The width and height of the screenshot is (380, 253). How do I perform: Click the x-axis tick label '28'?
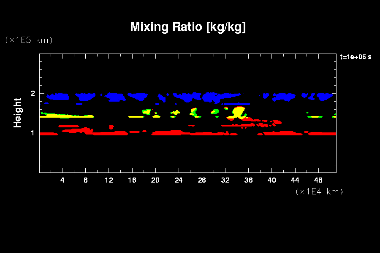click(x=202, y=180)
